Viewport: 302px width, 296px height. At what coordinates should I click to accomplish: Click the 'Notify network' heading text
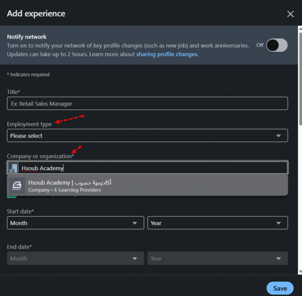27,37
